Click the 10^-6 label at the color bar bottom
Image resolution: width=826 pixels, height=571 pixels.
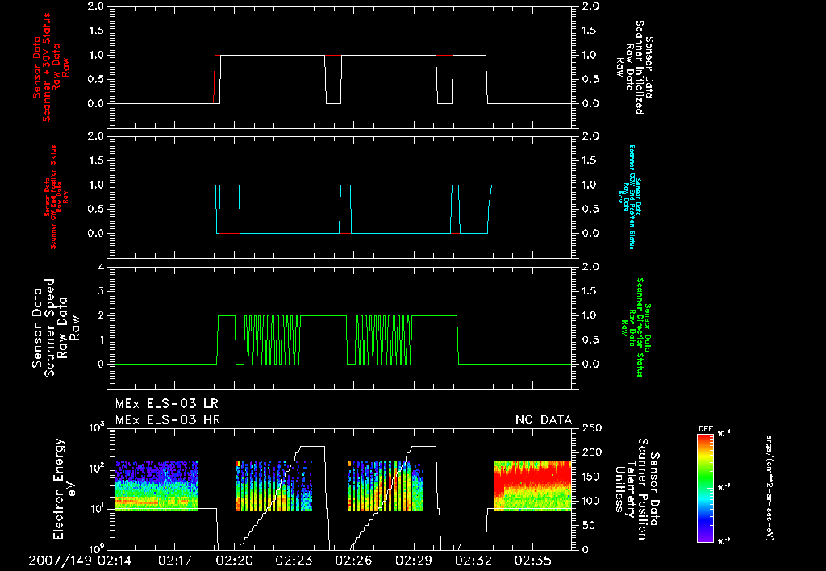pos(724,541)
